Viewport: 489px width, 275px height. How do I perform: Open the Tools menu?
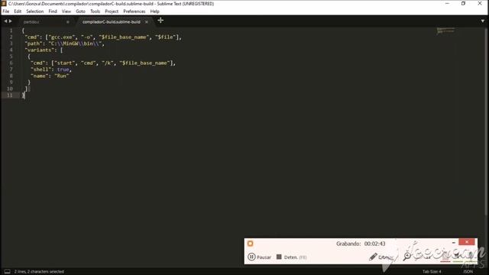(x=95, y=11)
